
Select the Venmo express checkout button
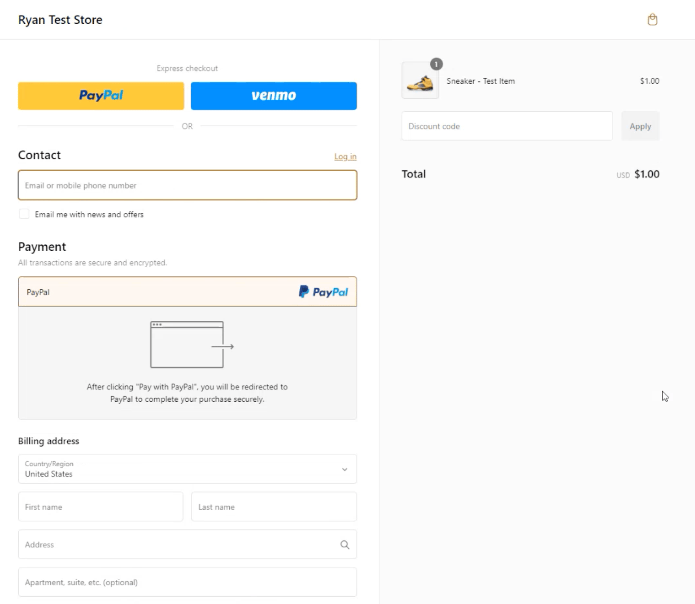(274, 96)
